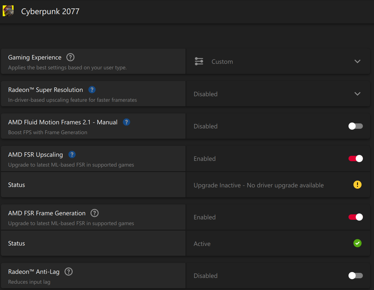Image resolution: width=374 pixels, height=290 pixels.
Task: Open Gaming Experience help question mark
Action: (70, 57)
